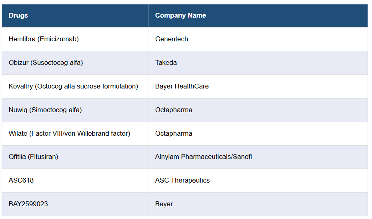Select the Wilate drug cell
The height and width of the screenshot is (219, 372).
click(69, 134)
